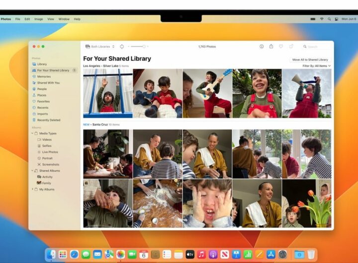Click the Move All to Shared Library button
The image size is (358, 263).
pyautogui.click(x=310, y=60)
